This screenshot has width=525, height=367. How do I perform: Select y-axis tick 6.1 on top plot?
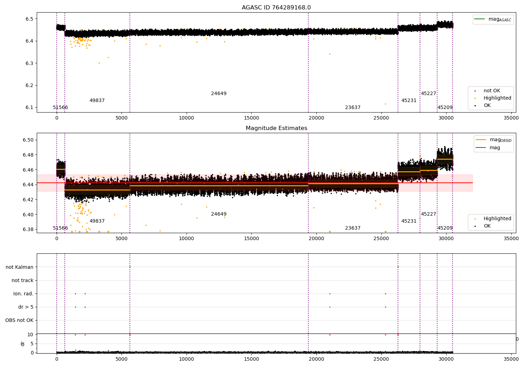pos(29,108)
